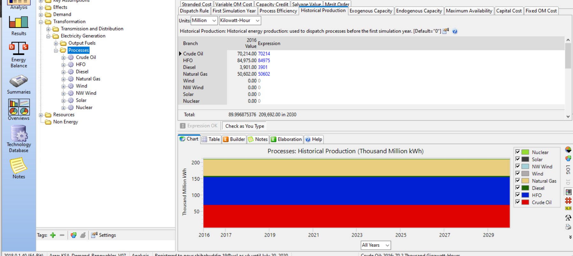Open the Notes view in sidebar
This screenshot has width=573, height=256.
[18, 169]
